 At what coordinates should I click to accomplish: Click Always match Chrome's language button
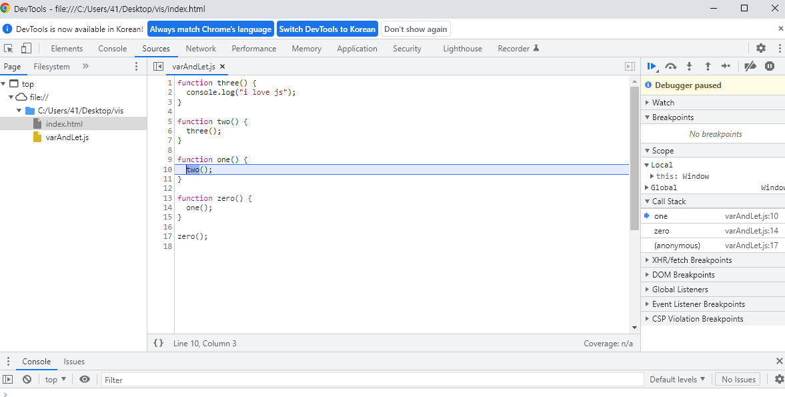211,29
